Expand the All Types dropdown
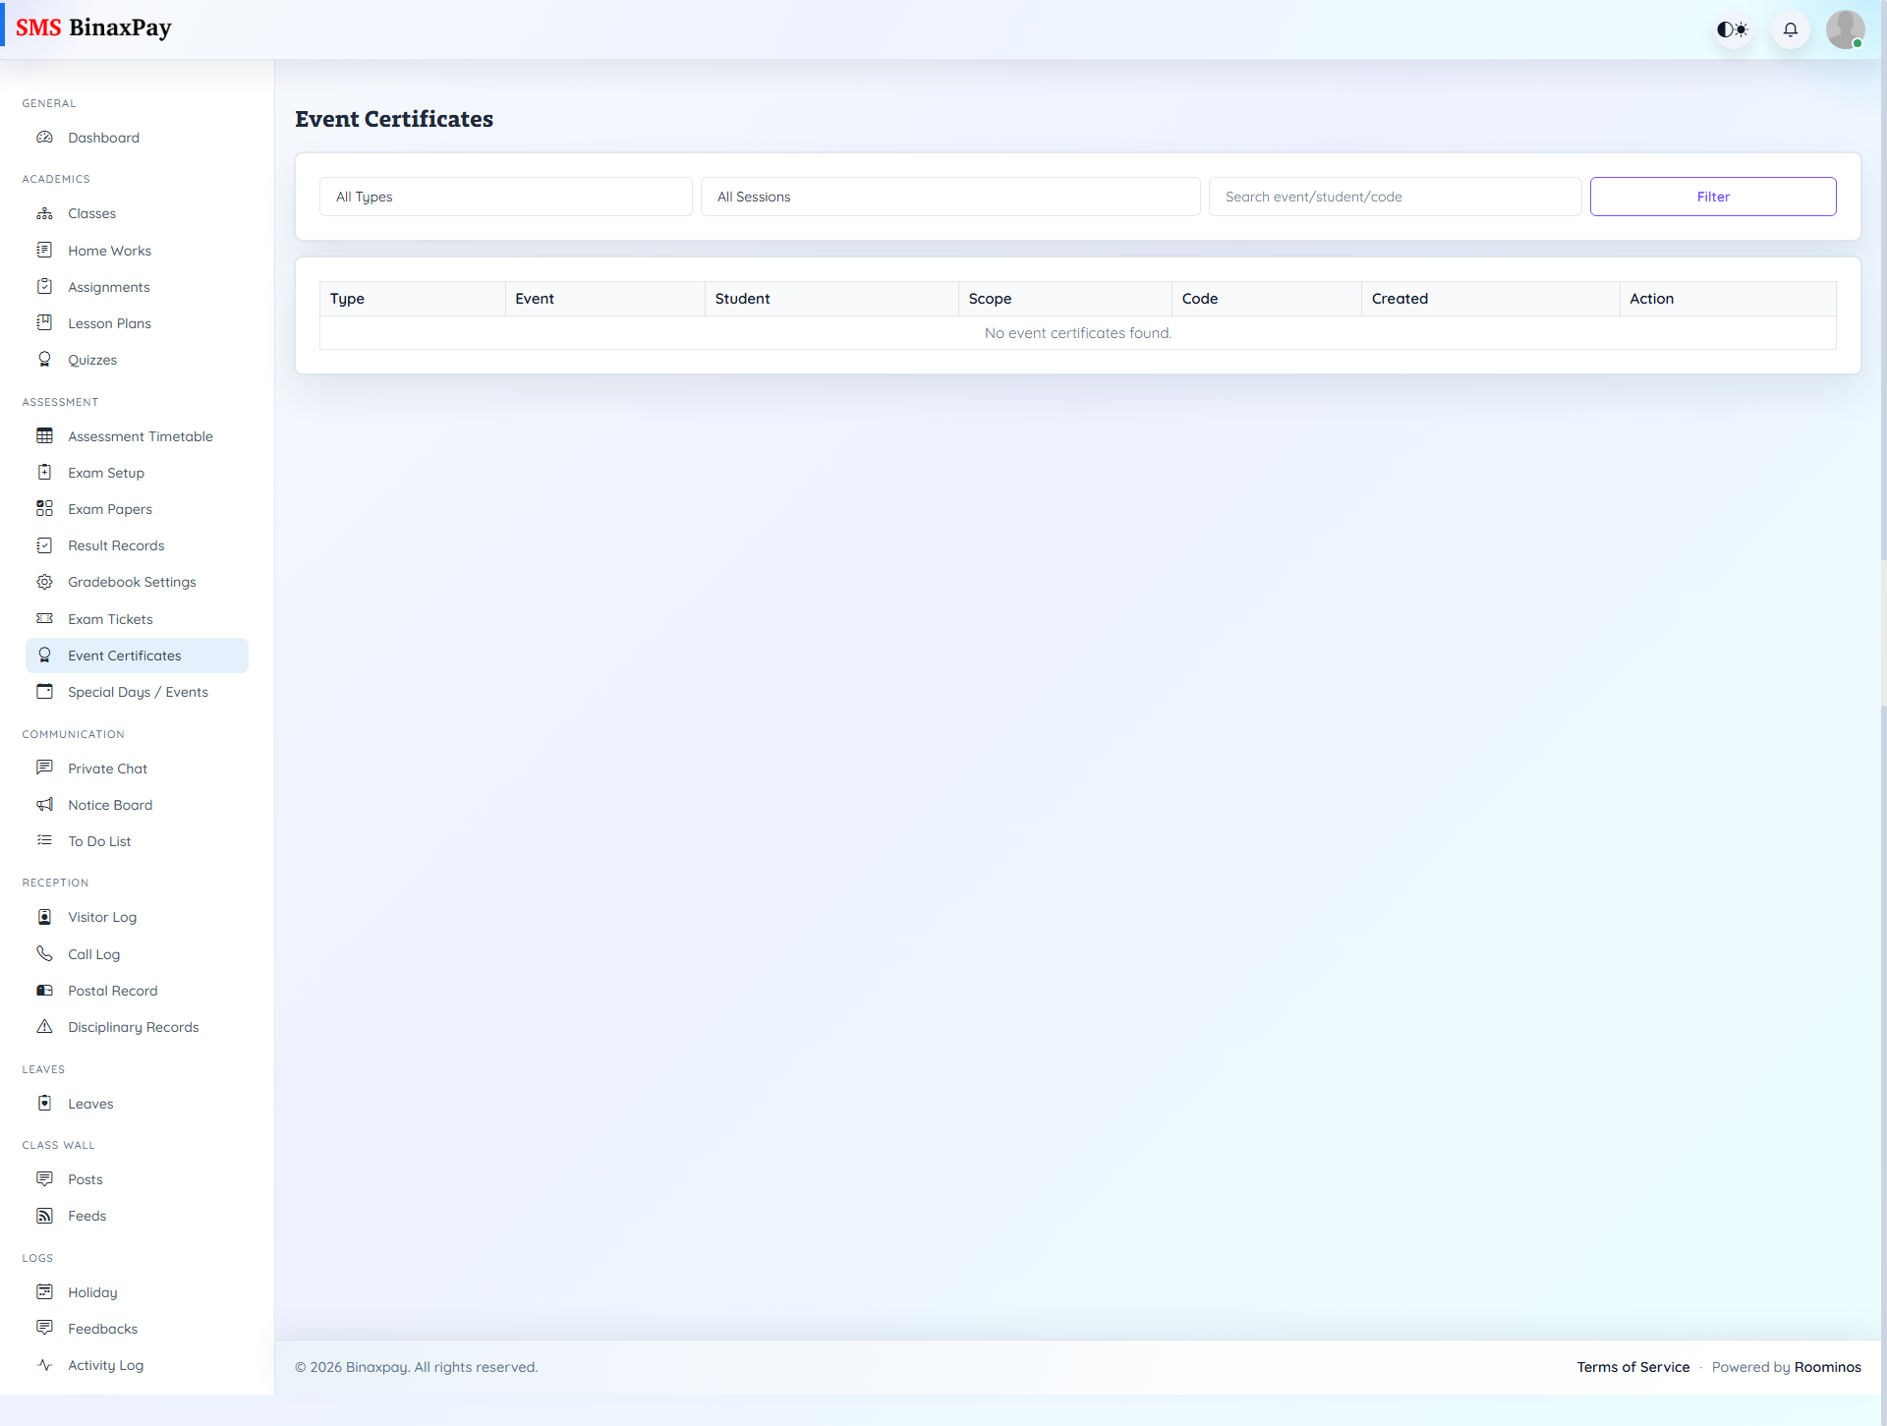 click(505, 197)
